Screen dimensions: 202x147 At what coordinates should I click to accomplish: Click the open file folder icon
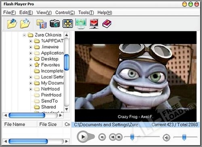pos(12,24)
